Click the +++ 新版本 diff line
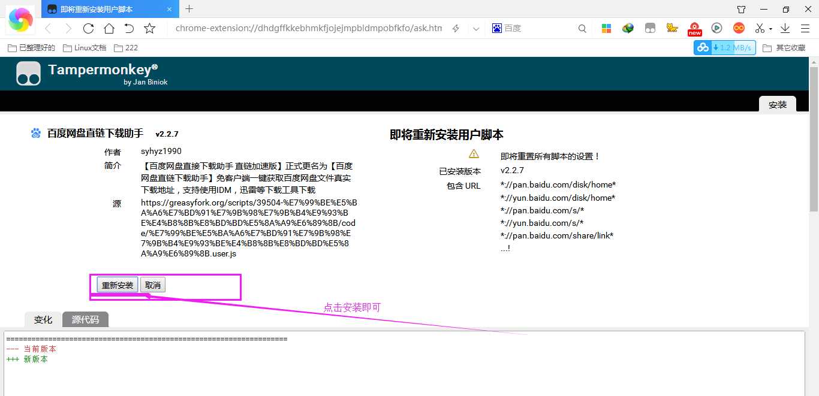Viewport: 819px width, 396px height. [x=27, y=359]
